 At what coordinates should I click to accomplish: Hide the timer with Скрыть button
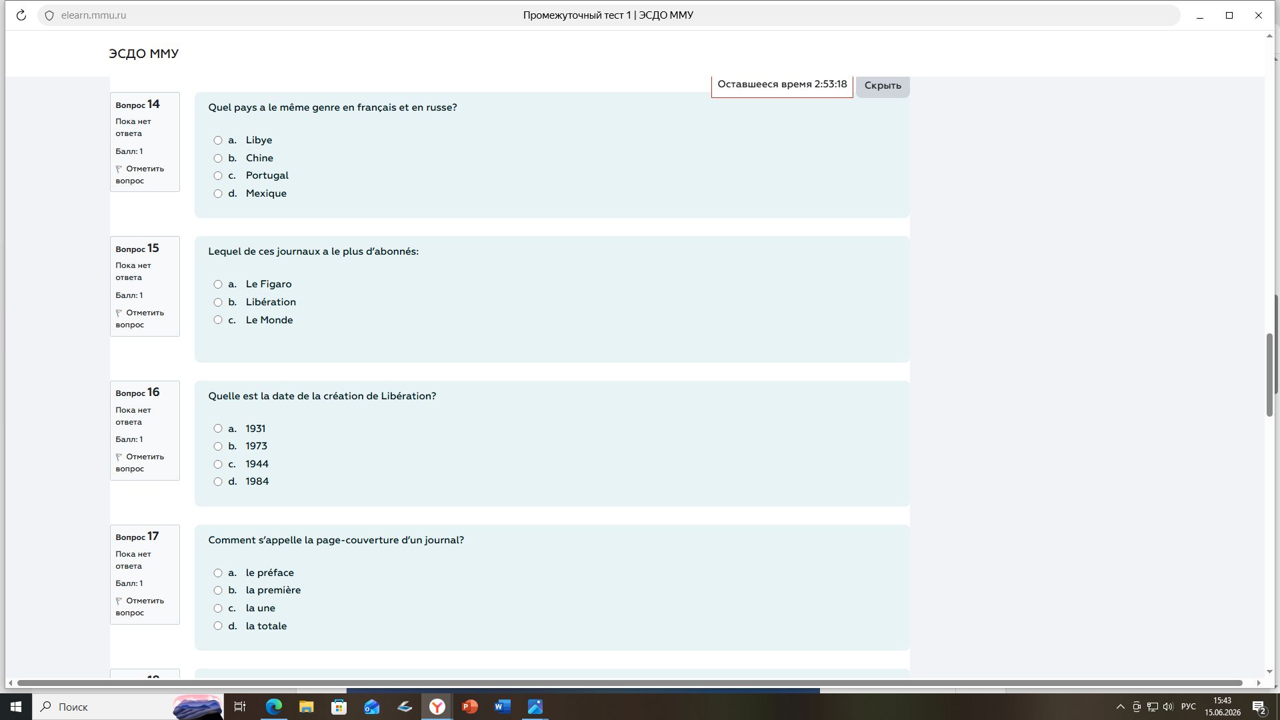pyautogui.click(x=883, y=85)
